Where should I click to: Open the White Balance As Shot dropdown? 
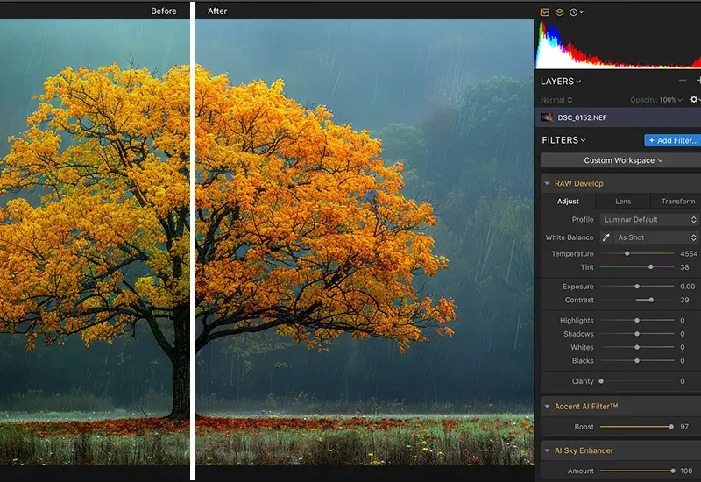(x=655, y=237)
